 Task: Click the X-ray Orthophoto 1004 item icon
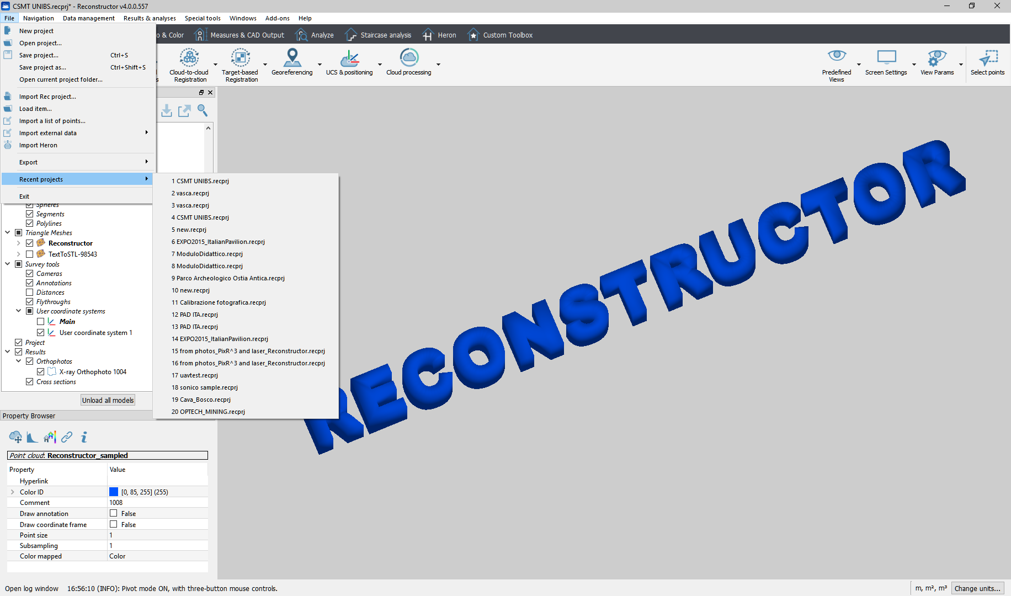[x=52, y=371]
